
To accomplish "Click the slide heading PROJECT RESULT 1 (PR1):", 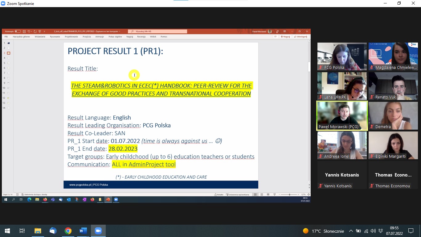I will click(x=115, y=51).
